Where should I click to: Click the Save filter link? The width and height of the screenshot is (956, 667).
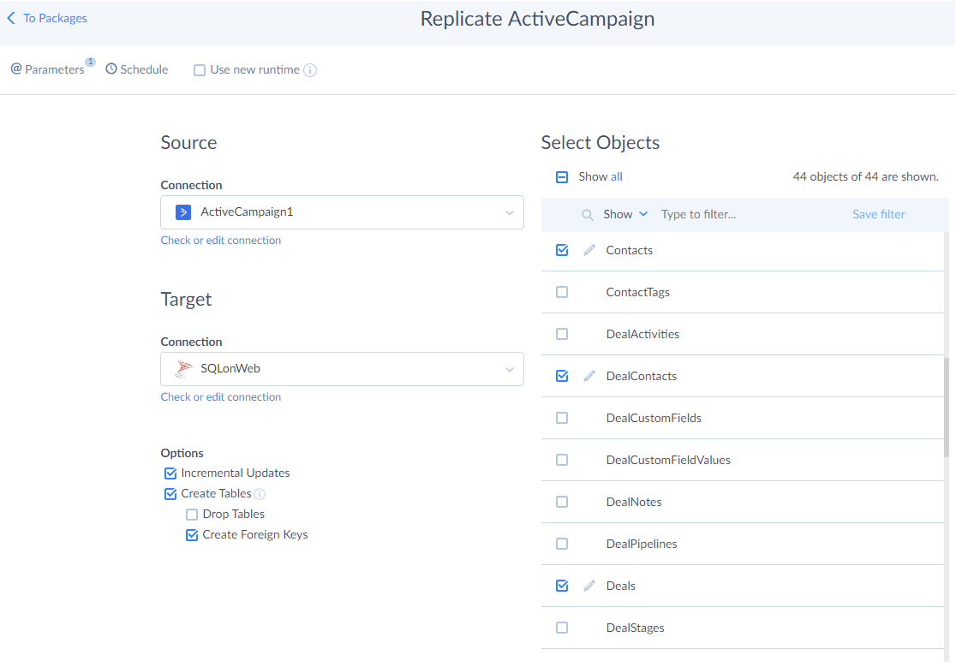878,214
